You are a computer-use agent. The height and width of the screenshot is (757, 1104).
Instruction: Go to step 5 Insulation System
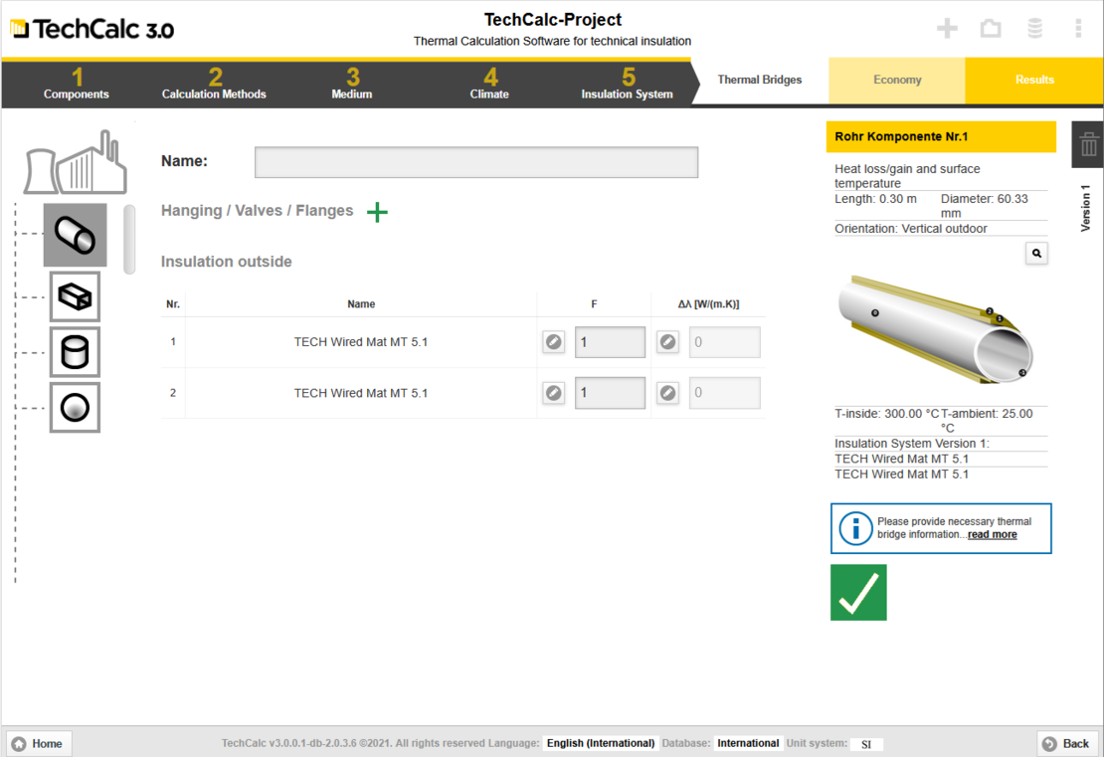[628, 84]
